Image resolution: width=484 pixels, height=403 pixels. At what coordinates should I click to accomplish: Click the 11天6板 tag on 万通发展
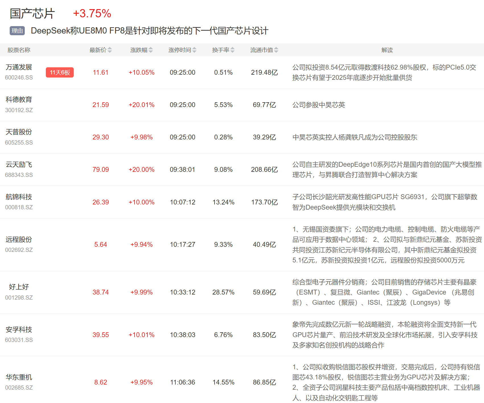[60, 72]
